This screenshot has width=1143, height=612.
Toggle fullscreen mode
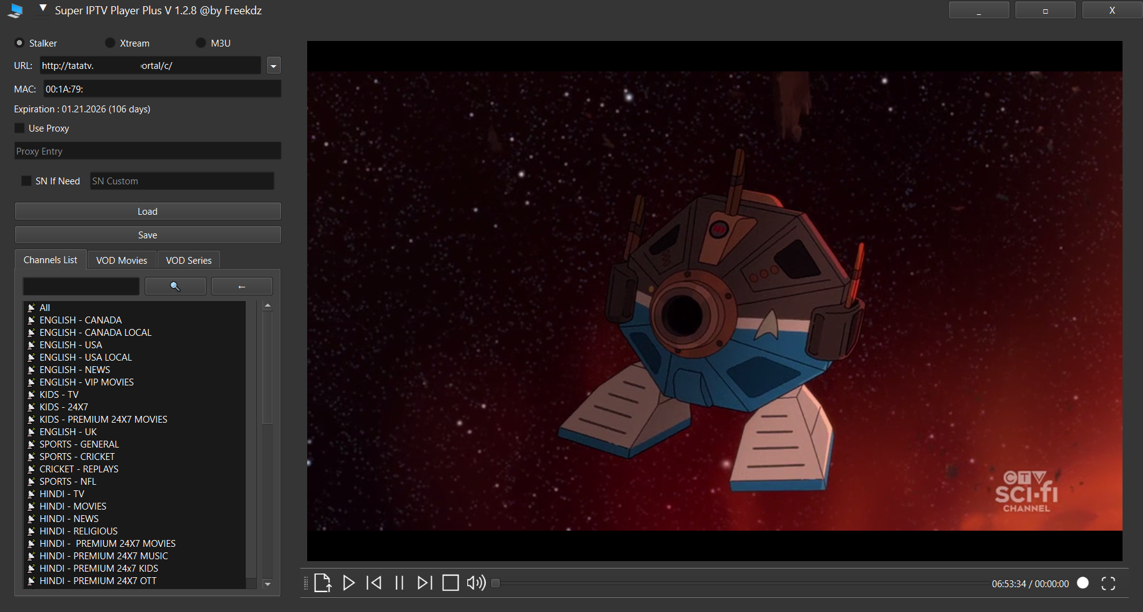pyautogui.click(x=1108, y=583)
